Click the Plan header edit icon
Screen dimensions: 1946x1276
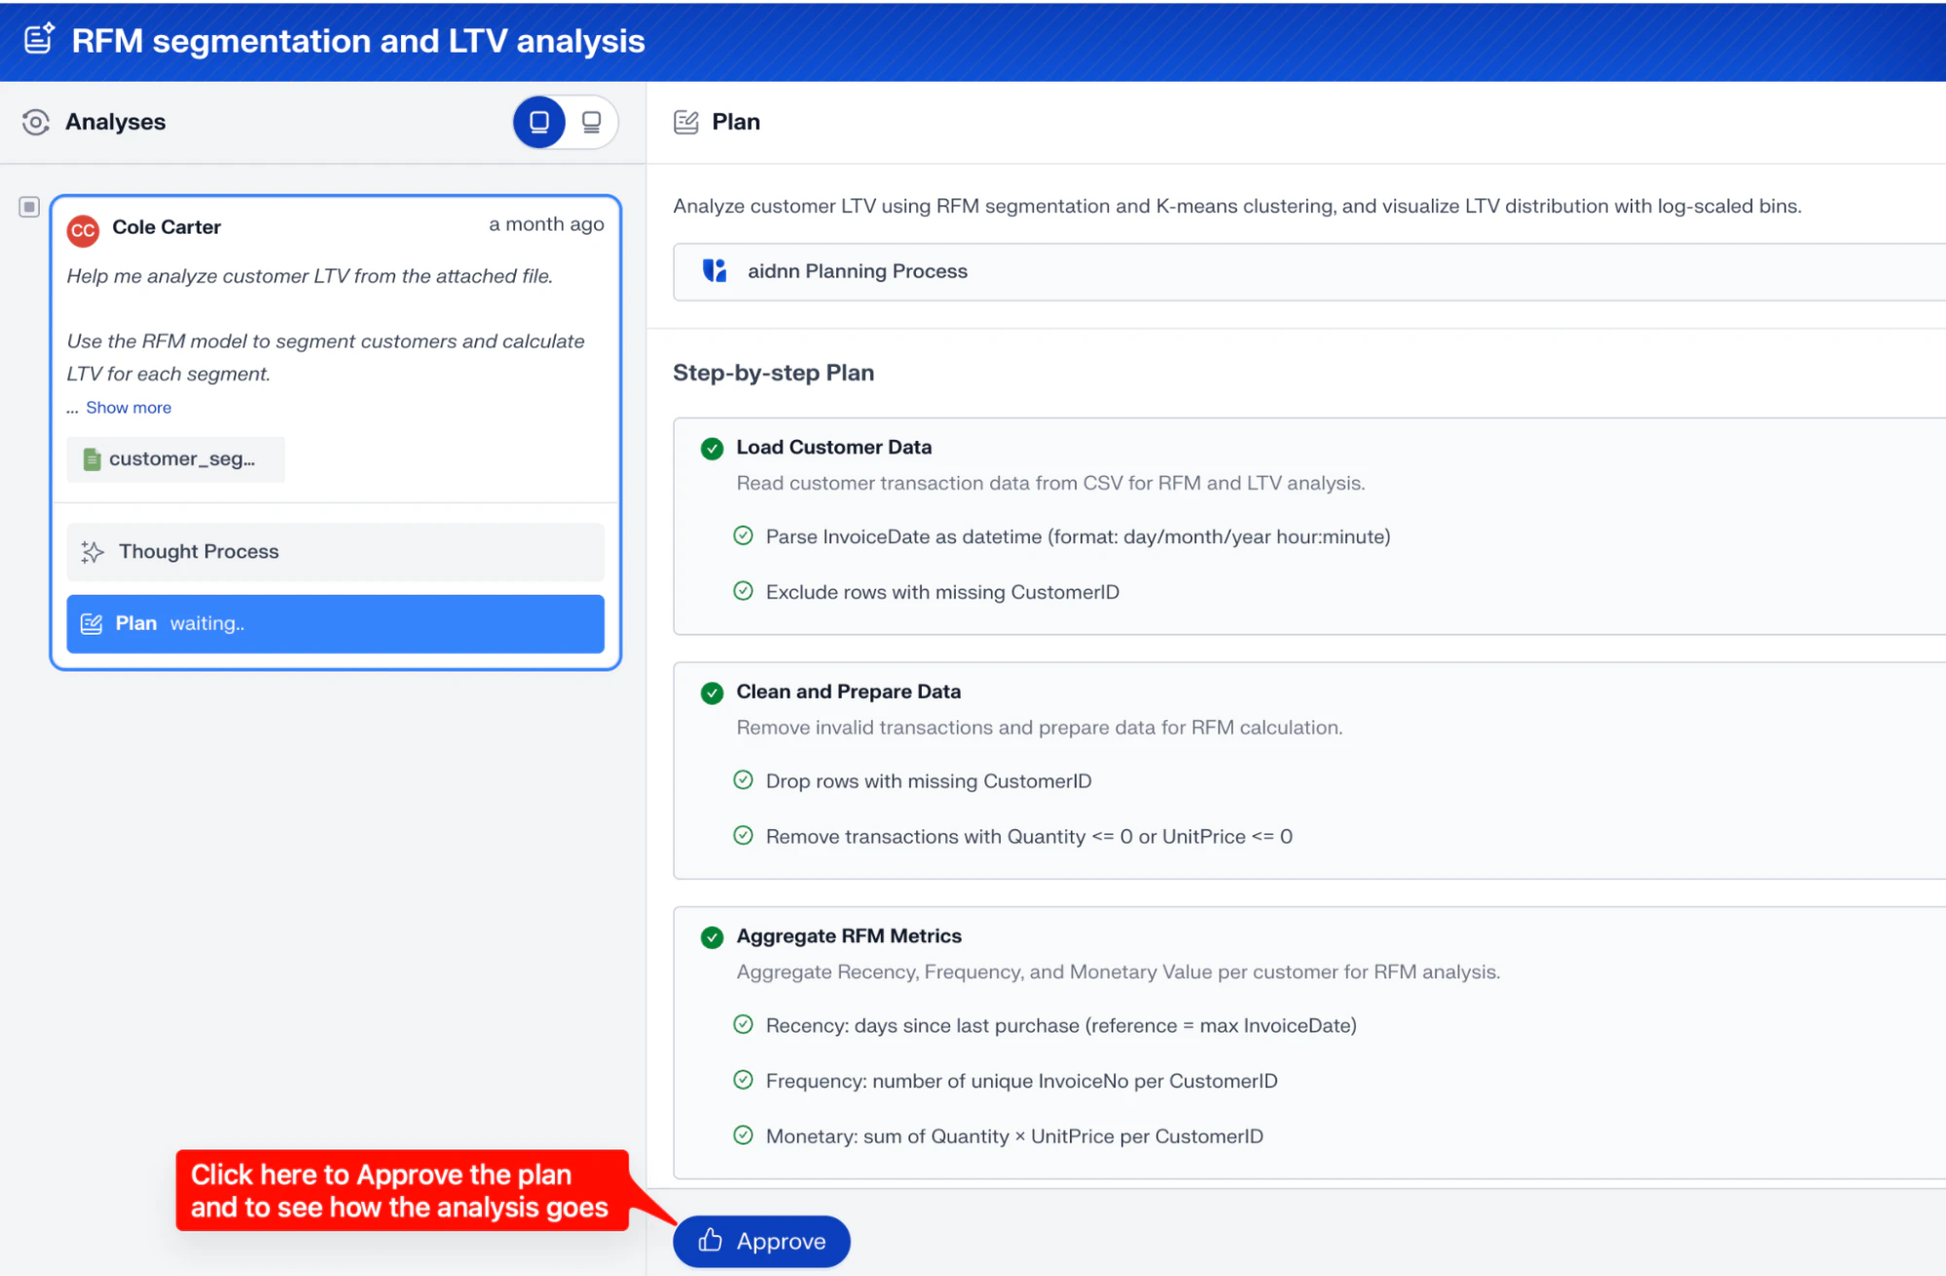(x=685, y=122)
